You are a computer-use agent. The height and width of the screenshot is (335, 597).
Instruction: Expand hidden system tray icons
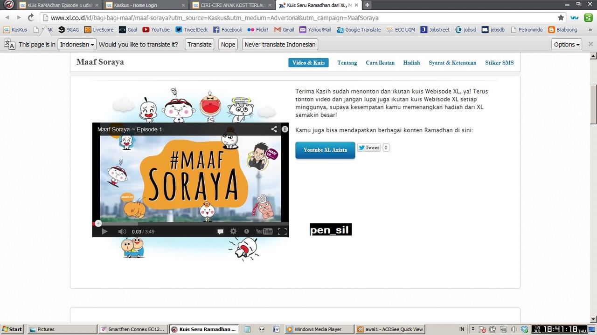[473, 329]
